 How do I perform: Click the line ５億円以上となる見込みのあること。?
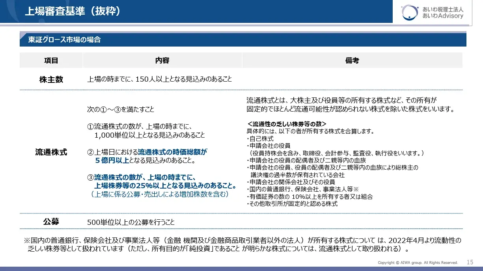coord(145,161)
